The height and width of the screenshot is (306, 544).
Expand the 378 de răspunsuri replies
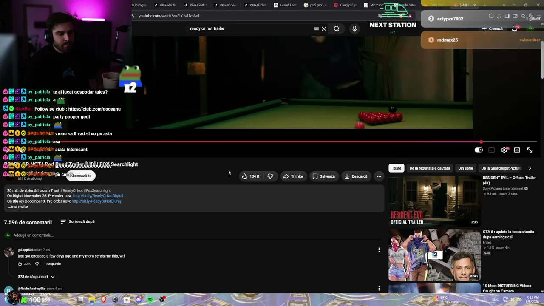tap(36, 277)
